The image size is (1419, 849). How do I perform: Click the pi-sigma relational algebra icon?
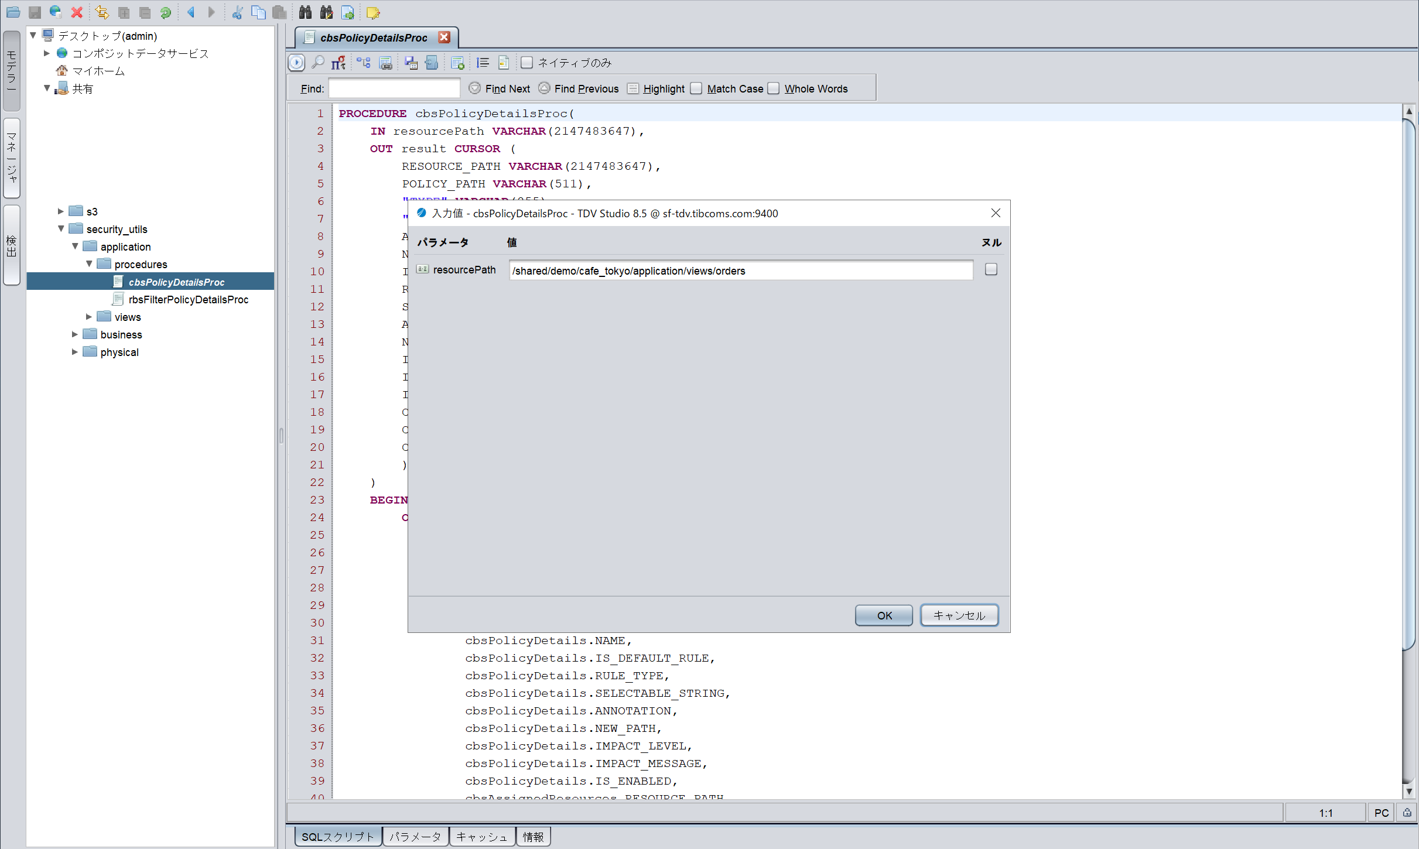(x=338, y=63)
